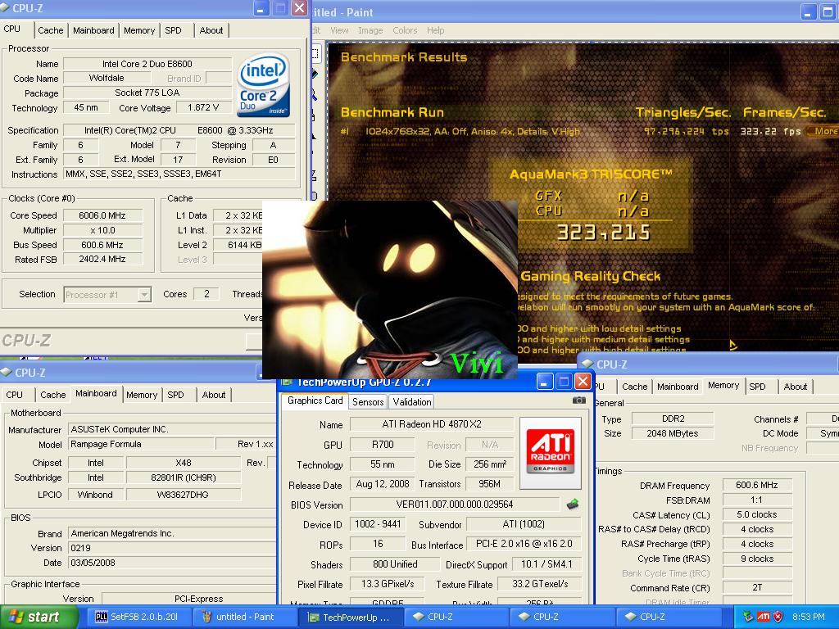The width and height of the screenshot is (839, 629).
Task: Open Mainboard tab in CPU-Z processor window
Action: click(93, 30)
